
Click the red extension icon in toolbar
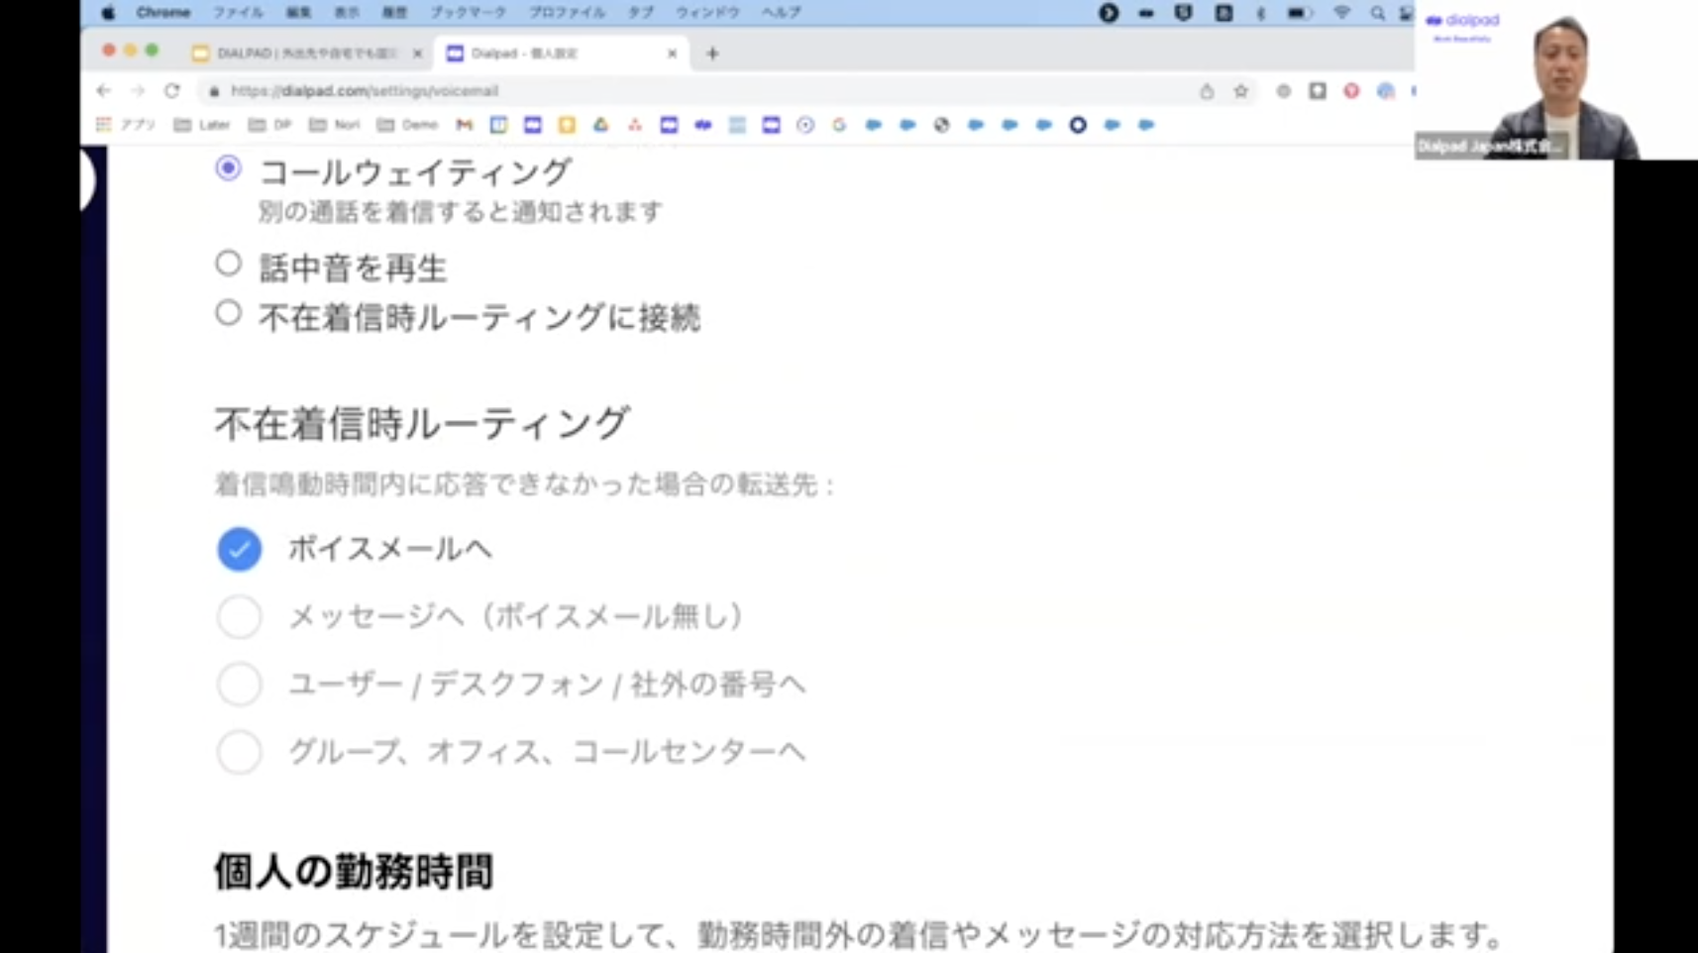(1351, 91)
